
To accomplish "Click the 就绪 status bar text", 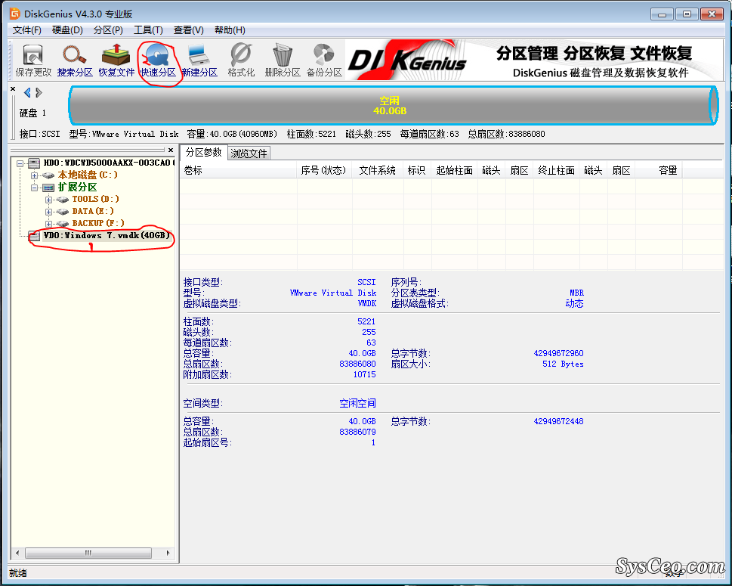I will click(x=18, y=573).
